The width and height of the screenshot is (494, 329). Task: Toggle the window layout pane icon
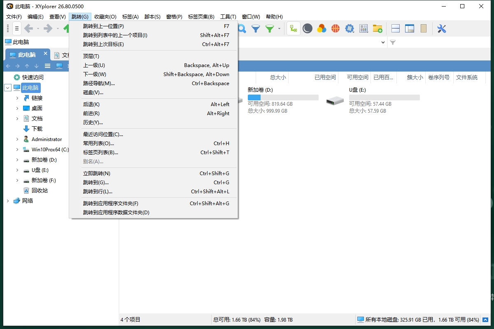tap(410, 28)
